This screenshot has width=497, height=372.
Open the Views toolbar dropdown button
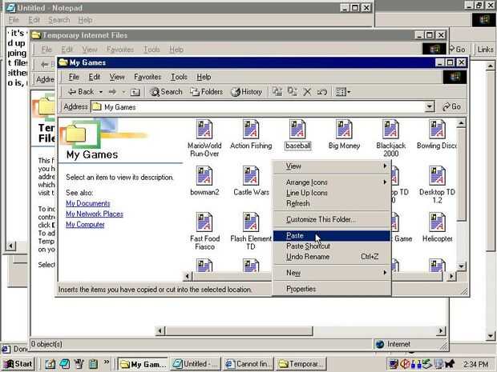pyautogui.click(x=343, y=92)
